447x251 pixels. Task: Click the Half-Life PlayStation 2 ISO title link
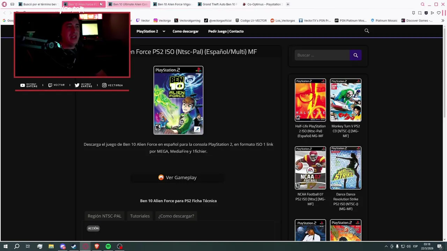[310, 131]
